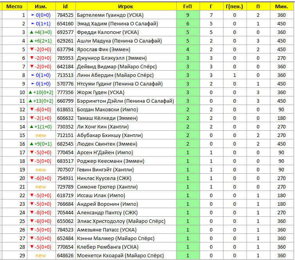This screenshot has width=295, height=260.
Task: Select id cell 648626
Action: [x=65, y=255]
